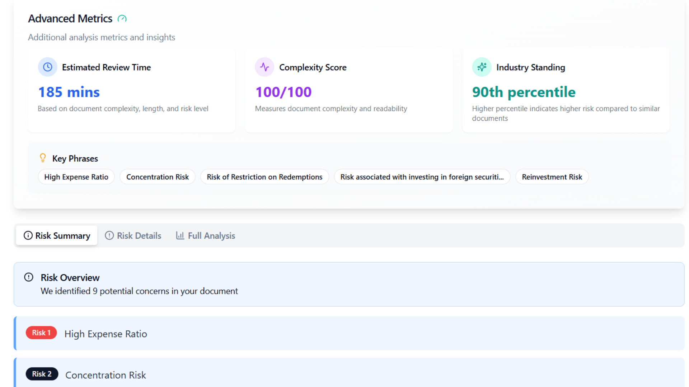Click the clock icon for Estimated Review Time

[x=48, y=67]
